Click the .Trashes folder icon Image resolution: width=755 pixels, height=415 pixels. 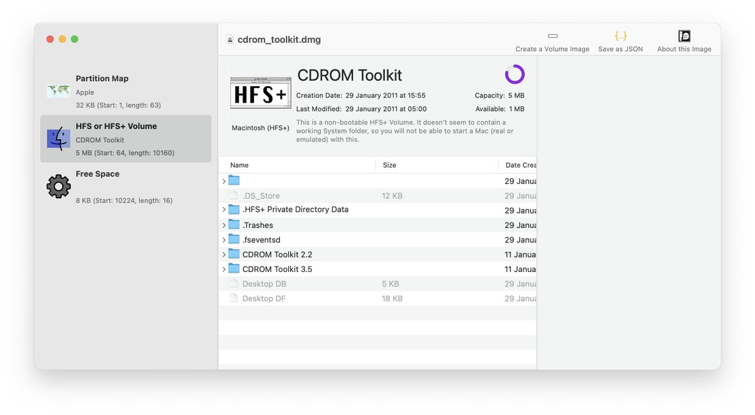tap(234, 224)
